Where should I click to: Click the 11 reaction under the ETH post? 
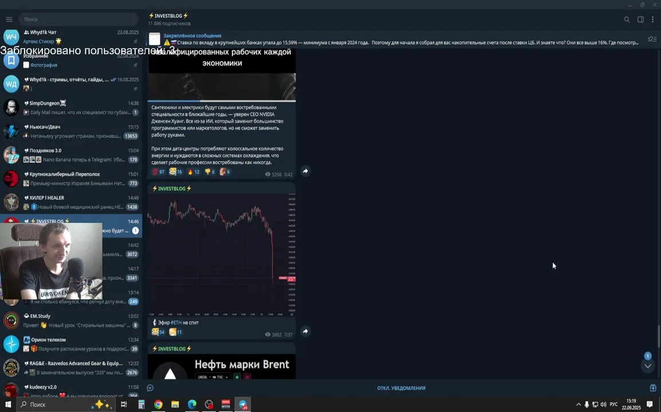(175, 332)
